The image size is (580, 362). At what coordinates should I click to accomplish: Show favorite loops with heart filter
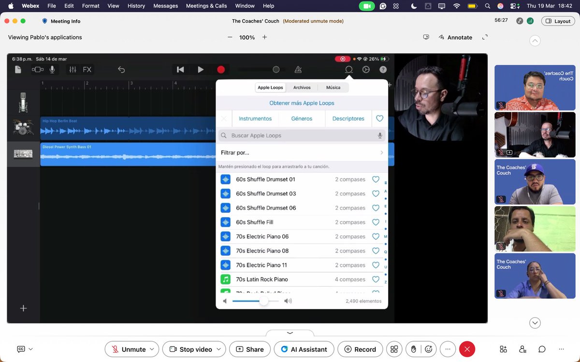pos(379,118)
